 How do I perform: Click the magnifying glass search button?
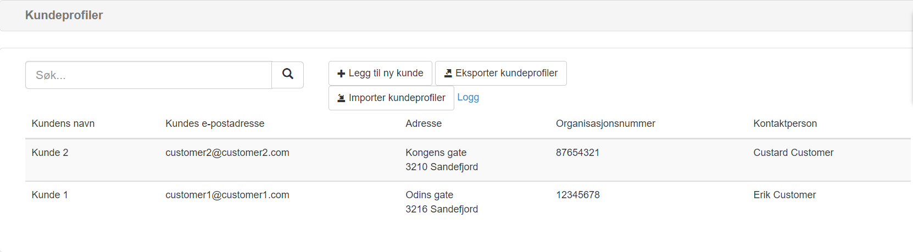click(x=288, y=75)
